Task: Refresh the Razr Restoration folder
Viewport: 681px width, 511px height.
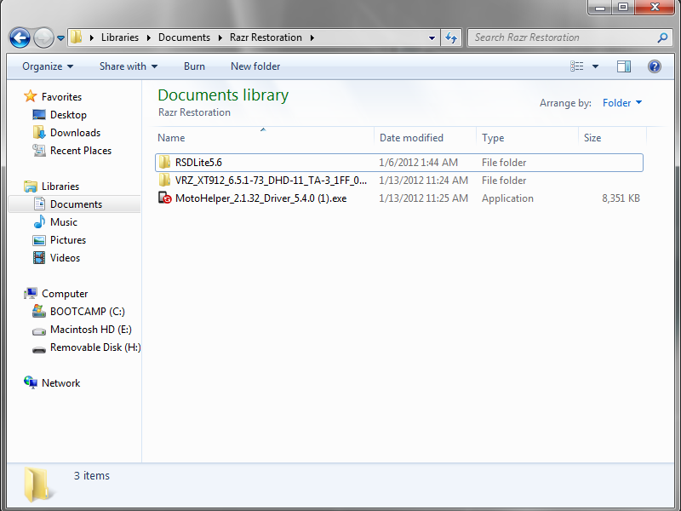Action: (x=451, y=37)
